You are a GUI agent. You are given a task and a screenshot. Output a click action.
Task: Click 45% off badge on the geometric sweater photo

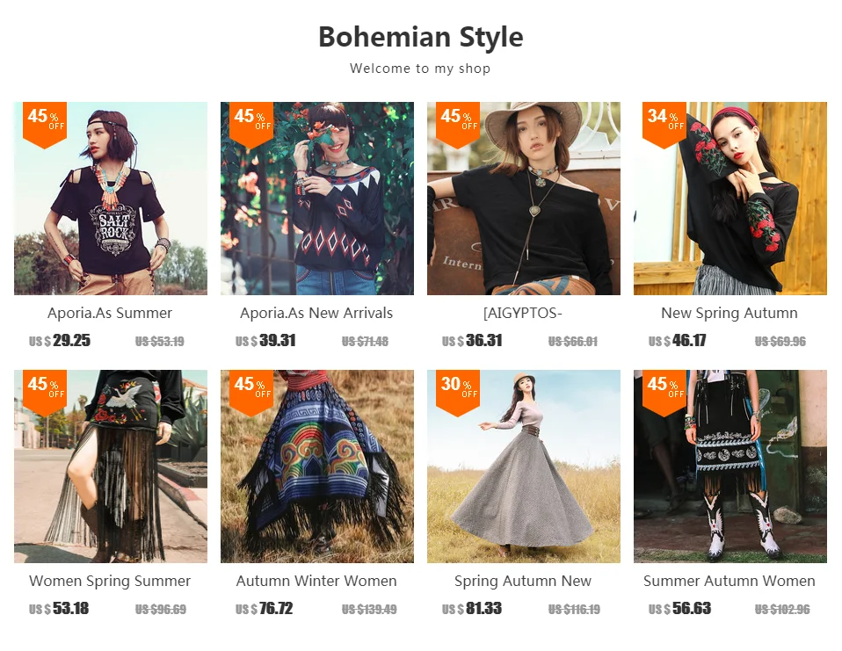(251, 125)
